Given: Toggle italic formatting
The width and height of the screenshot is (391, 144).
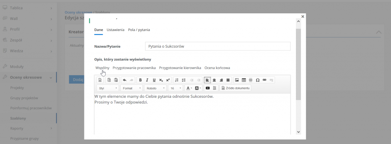Looking at the screenshot, I should [x=147, y=80].
